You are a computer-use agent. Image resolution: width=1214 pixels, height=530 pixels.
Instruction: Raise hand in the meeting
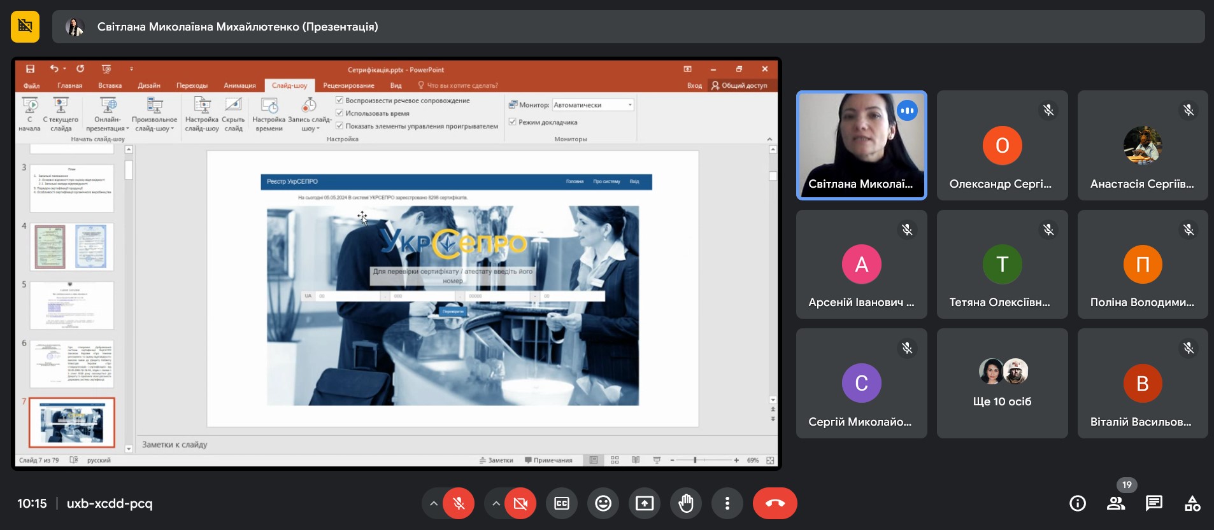(686, 503)
